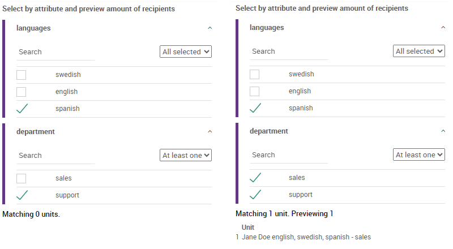Screen dimensions: 453x249
Task: Open right department 'At least one' dropdown
Action: tap(419, 155)
